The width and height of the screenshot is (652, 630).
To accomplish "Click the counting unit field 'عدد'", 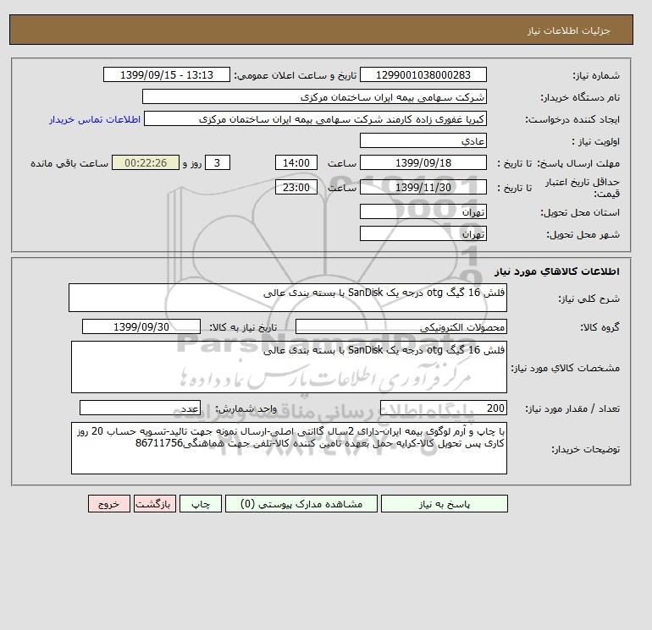I will pyautogui.click(x=140, y=408).
